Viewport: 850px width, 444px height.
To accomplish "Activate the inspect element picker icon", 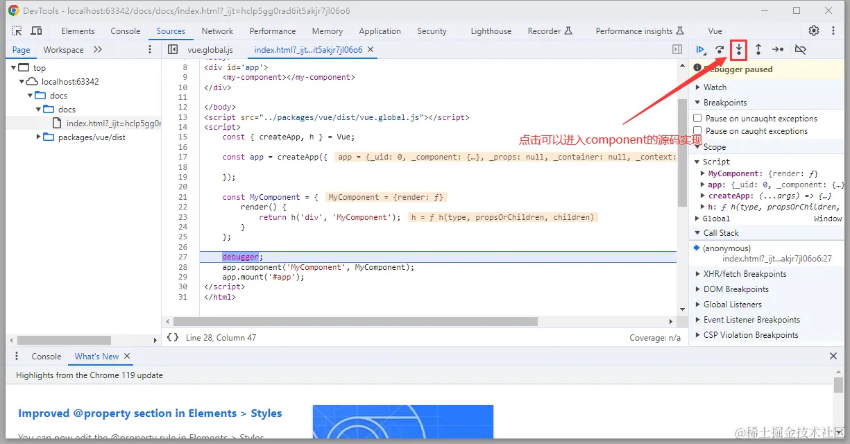I will (x=17, y=31).
